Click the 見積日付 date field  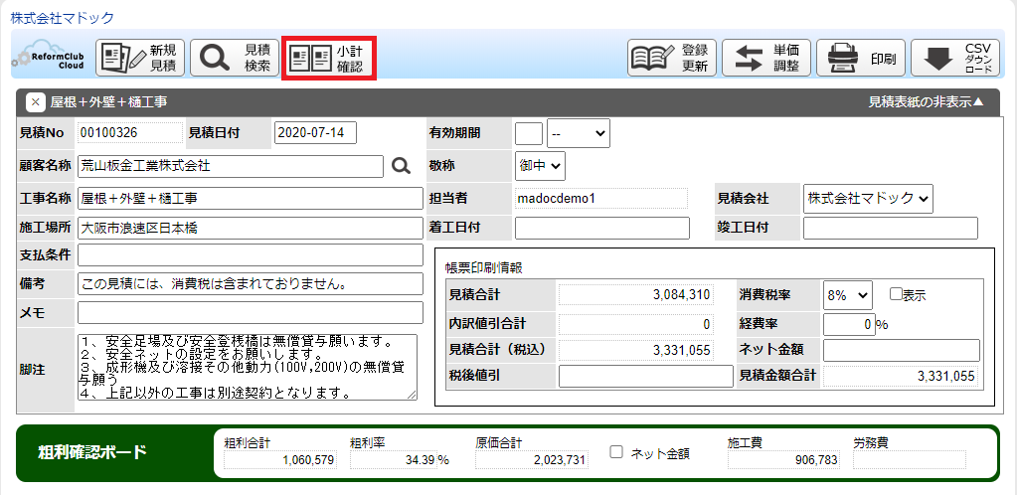[315, 133]
